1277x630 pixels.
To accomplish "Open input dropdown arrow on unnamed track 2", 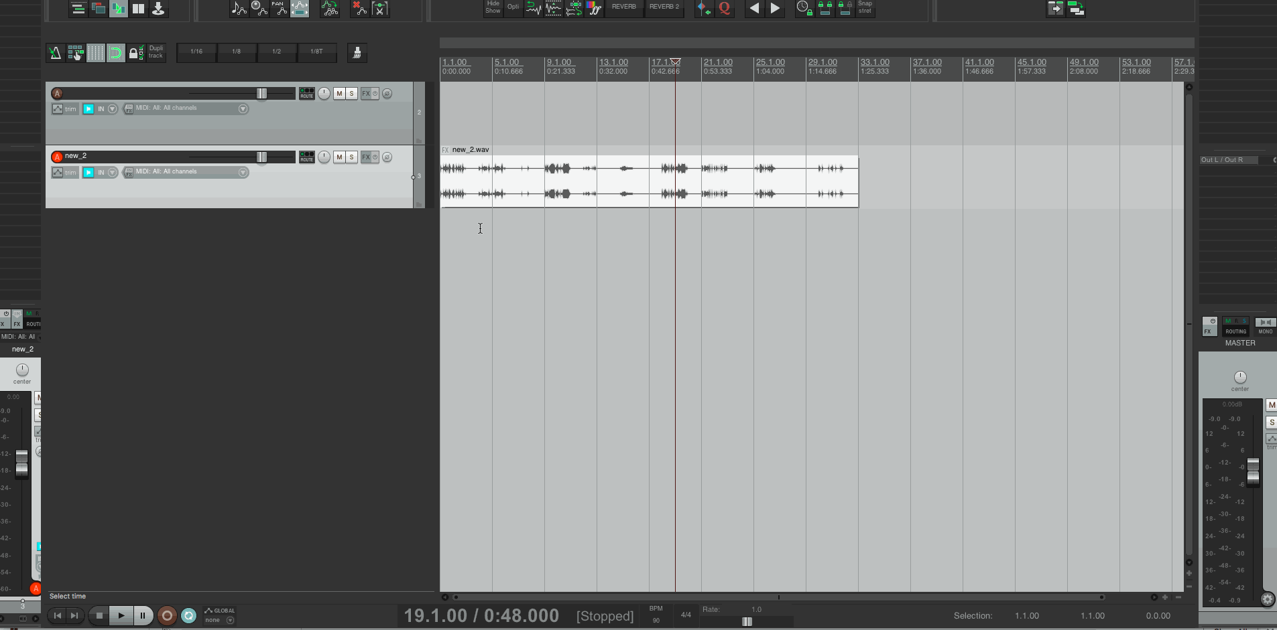I will pos(112,109).
